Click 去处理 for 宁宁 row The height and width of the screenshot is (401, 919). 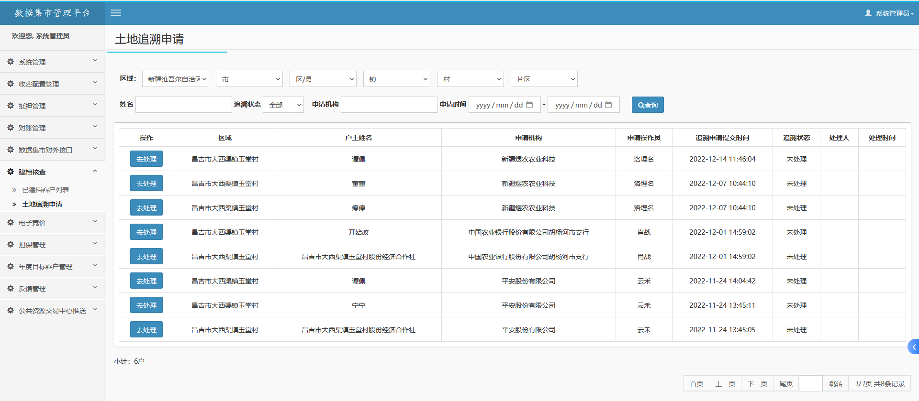[146, 305]
